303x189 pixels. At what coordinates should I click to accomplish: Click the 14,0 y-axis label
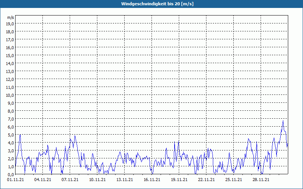(10, 63)
